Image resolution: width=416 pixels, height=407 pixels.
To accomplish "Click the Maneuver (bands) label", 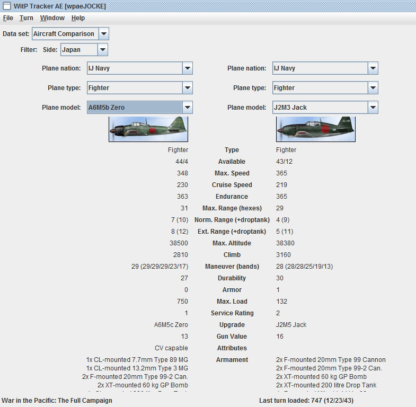I will (x=232, y=267).
